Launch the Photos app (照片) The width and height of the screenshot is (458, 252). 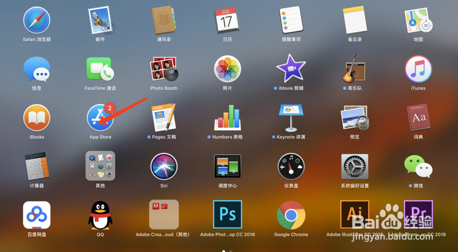(227, 69)
